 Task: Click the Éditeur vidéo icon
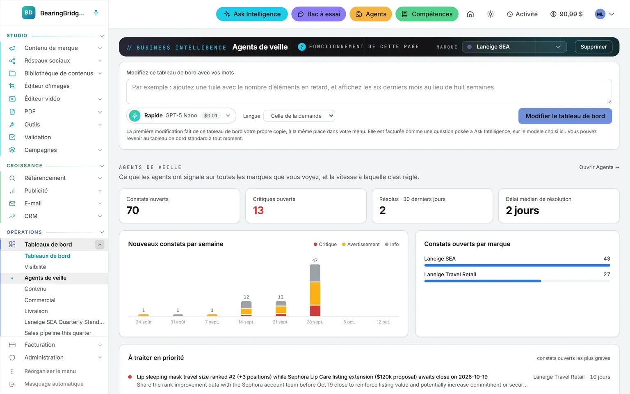(12, 99)
